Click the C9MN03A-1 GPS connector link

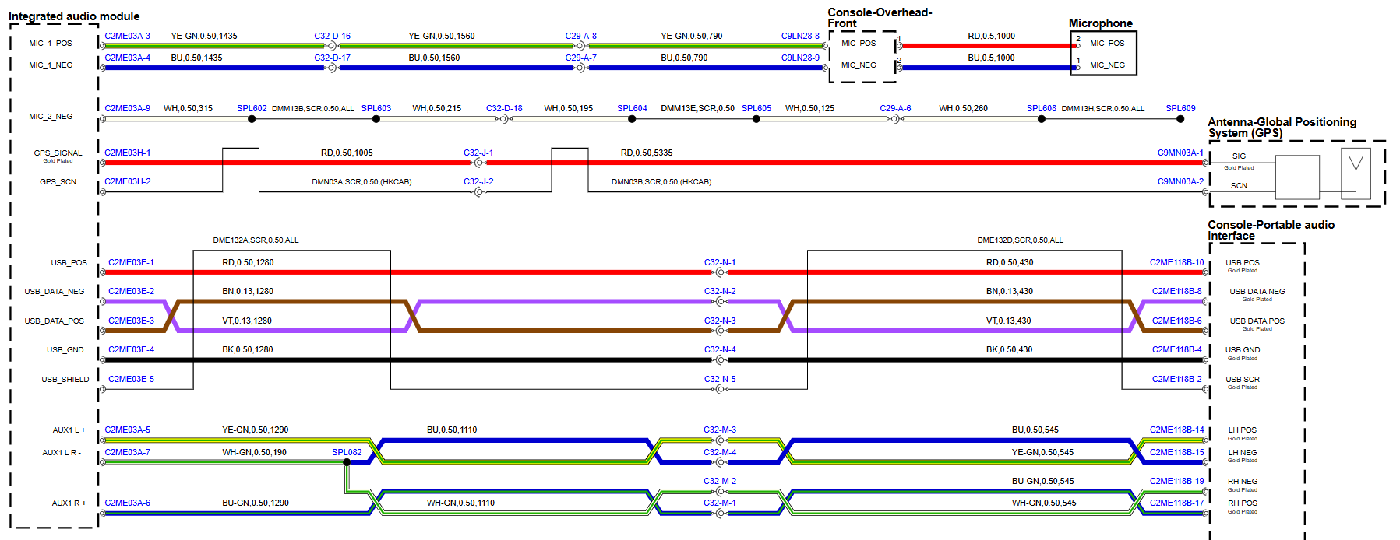(1180, 153)
